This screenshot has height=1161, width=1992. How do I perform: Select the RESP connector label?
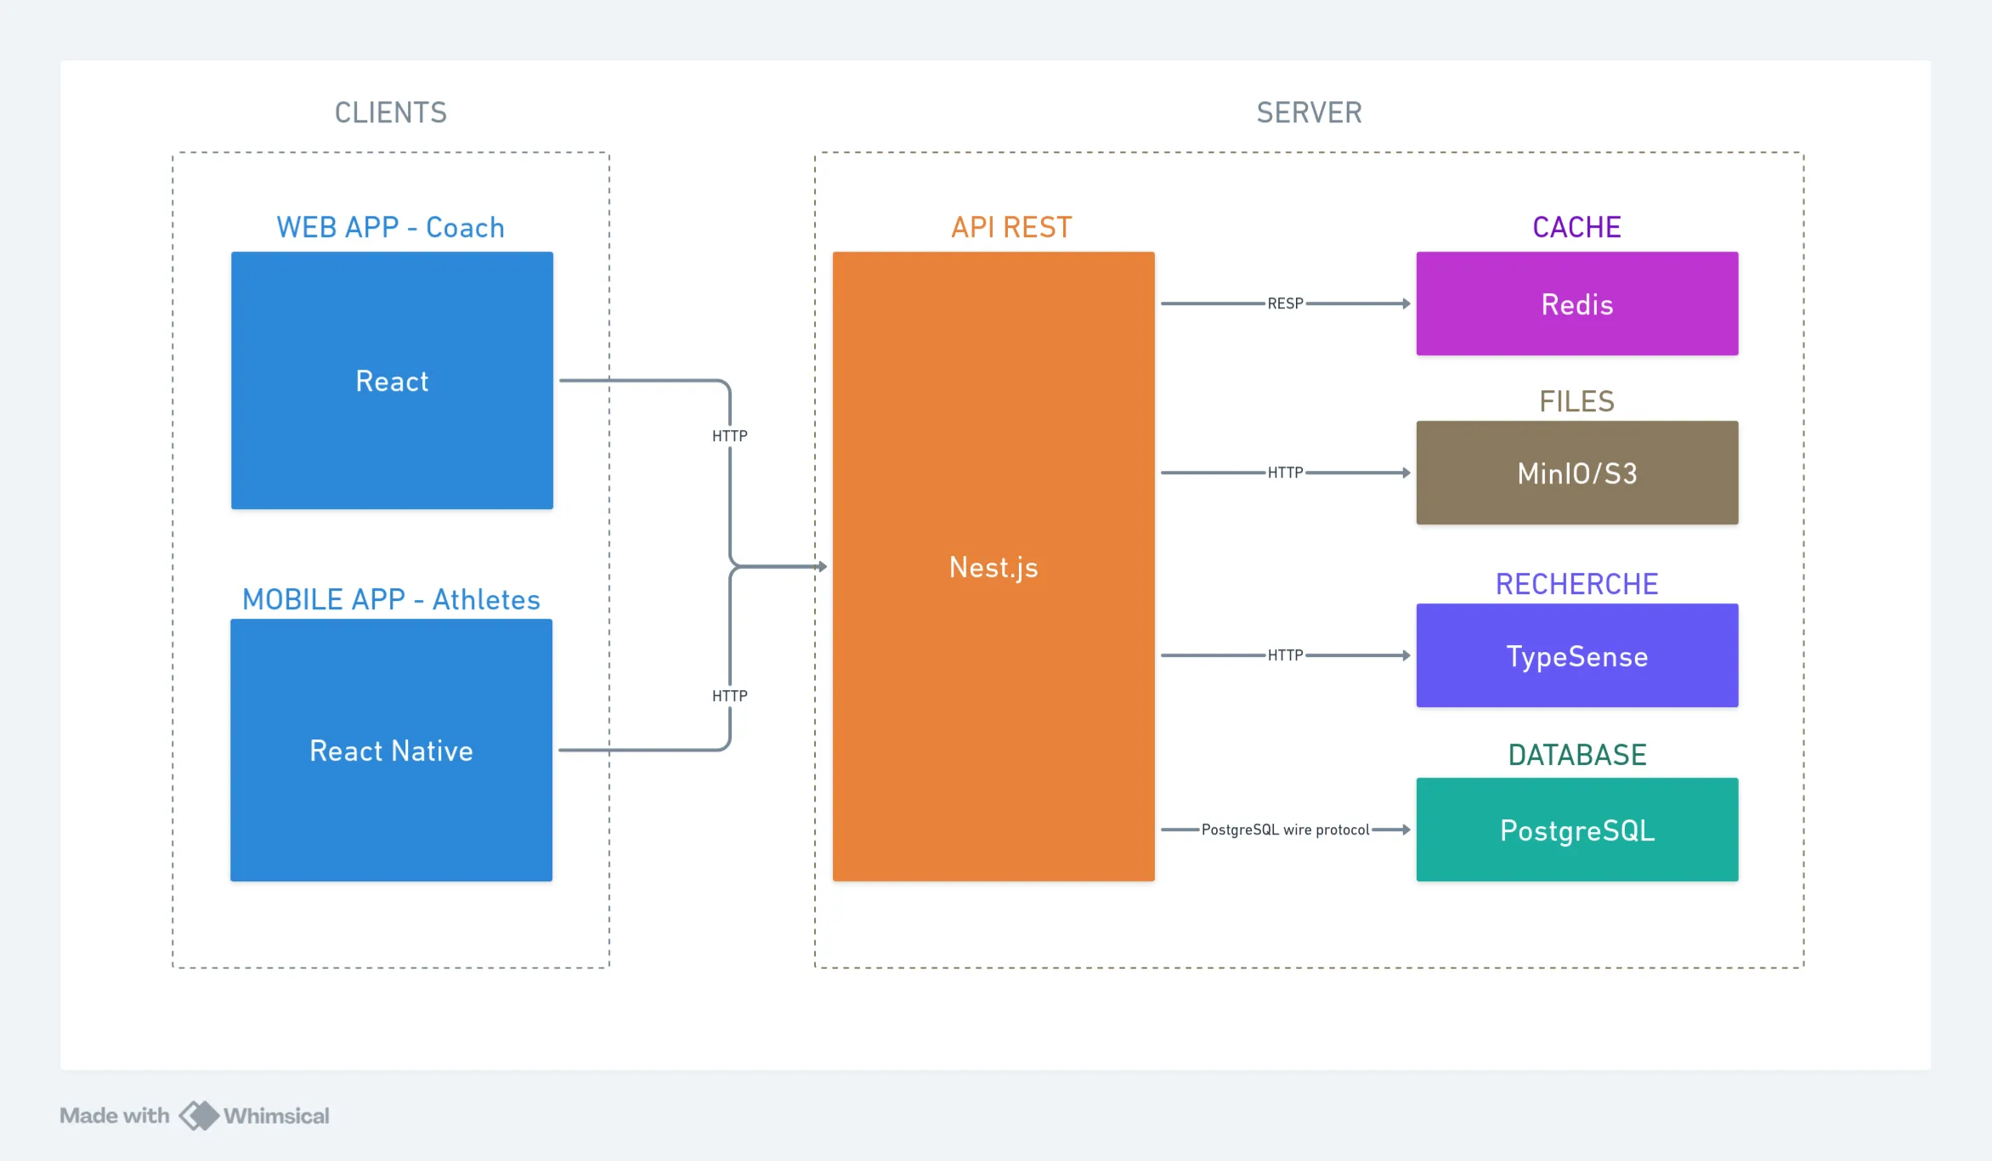1285,303
